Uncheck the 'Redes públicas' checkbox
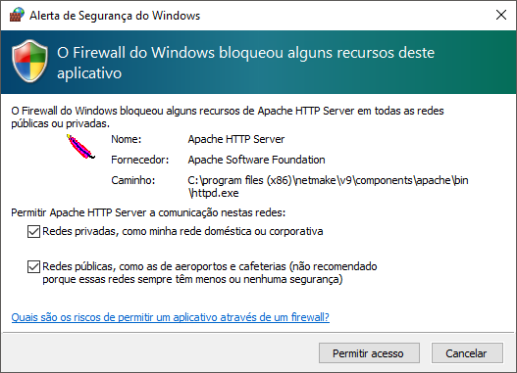The height and width of the screenshot is (373, 517). (x=33, y=266)
